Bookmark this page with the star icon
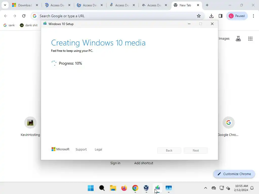259x194 pixels. pos(199,16)
